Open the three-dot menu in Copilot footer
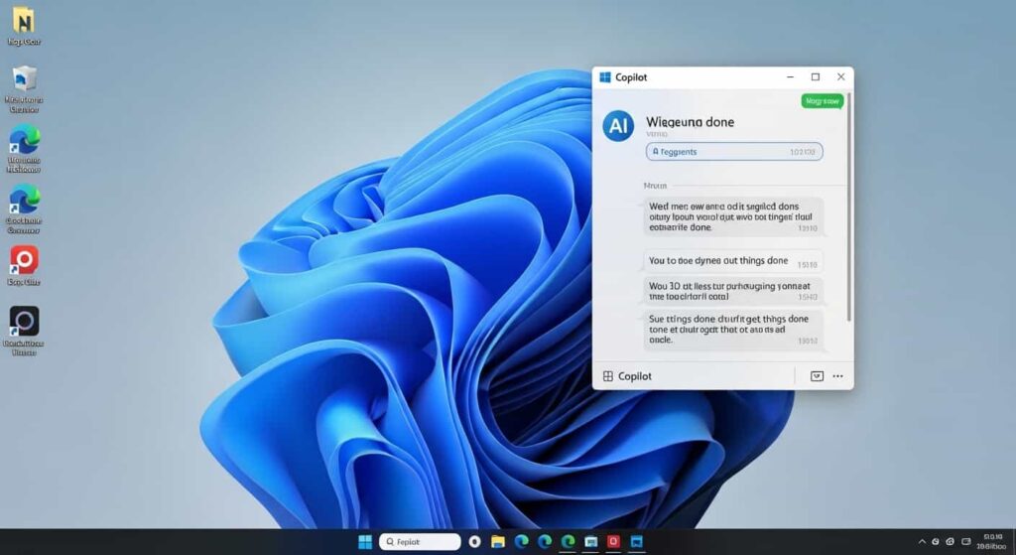Viewport: 1016px width, 555px height. click(837, 376)
